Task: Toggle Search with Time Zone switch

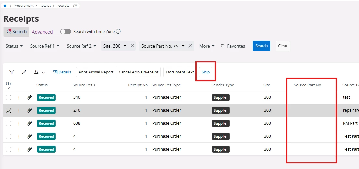Action: [x=66, y=32]
